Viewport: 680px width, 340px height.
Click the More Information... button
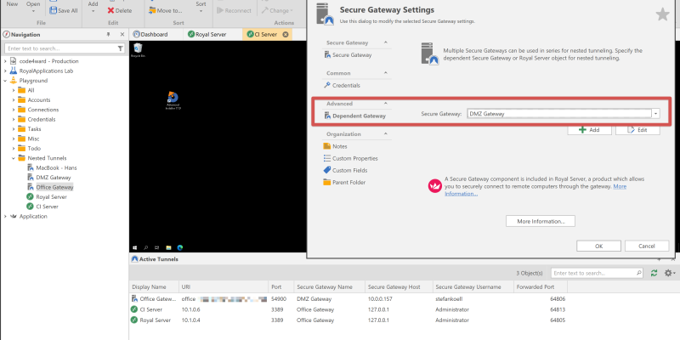click(x=541, y=221)
